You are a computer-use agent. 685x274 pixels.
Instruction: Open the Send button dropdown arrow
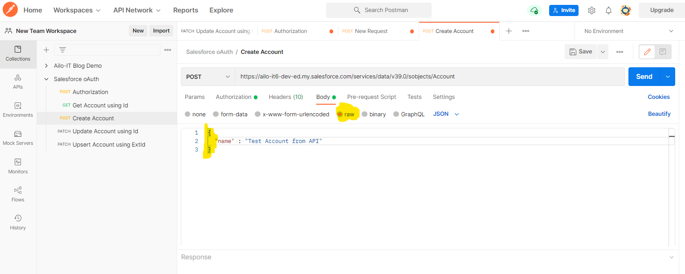point(668,77)
